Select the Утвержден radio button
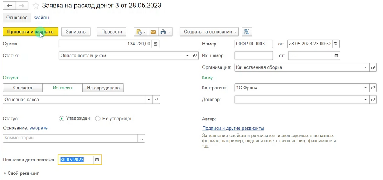This screenshot has width=383, height=180. (x=62, y=119)
